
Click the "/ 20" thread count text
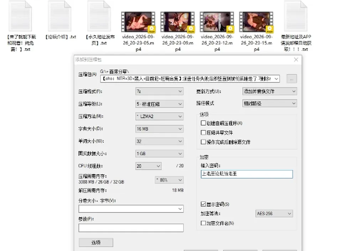(x=180, y=166)
